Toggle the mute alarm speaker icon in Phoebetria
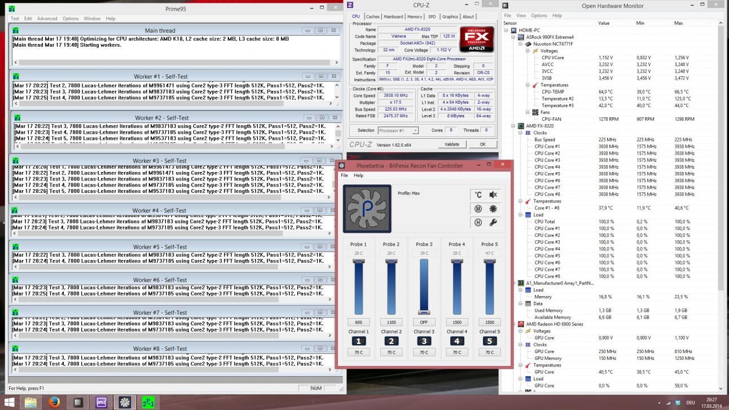Viewport: 729px width, 410px height. click(493, 195)
